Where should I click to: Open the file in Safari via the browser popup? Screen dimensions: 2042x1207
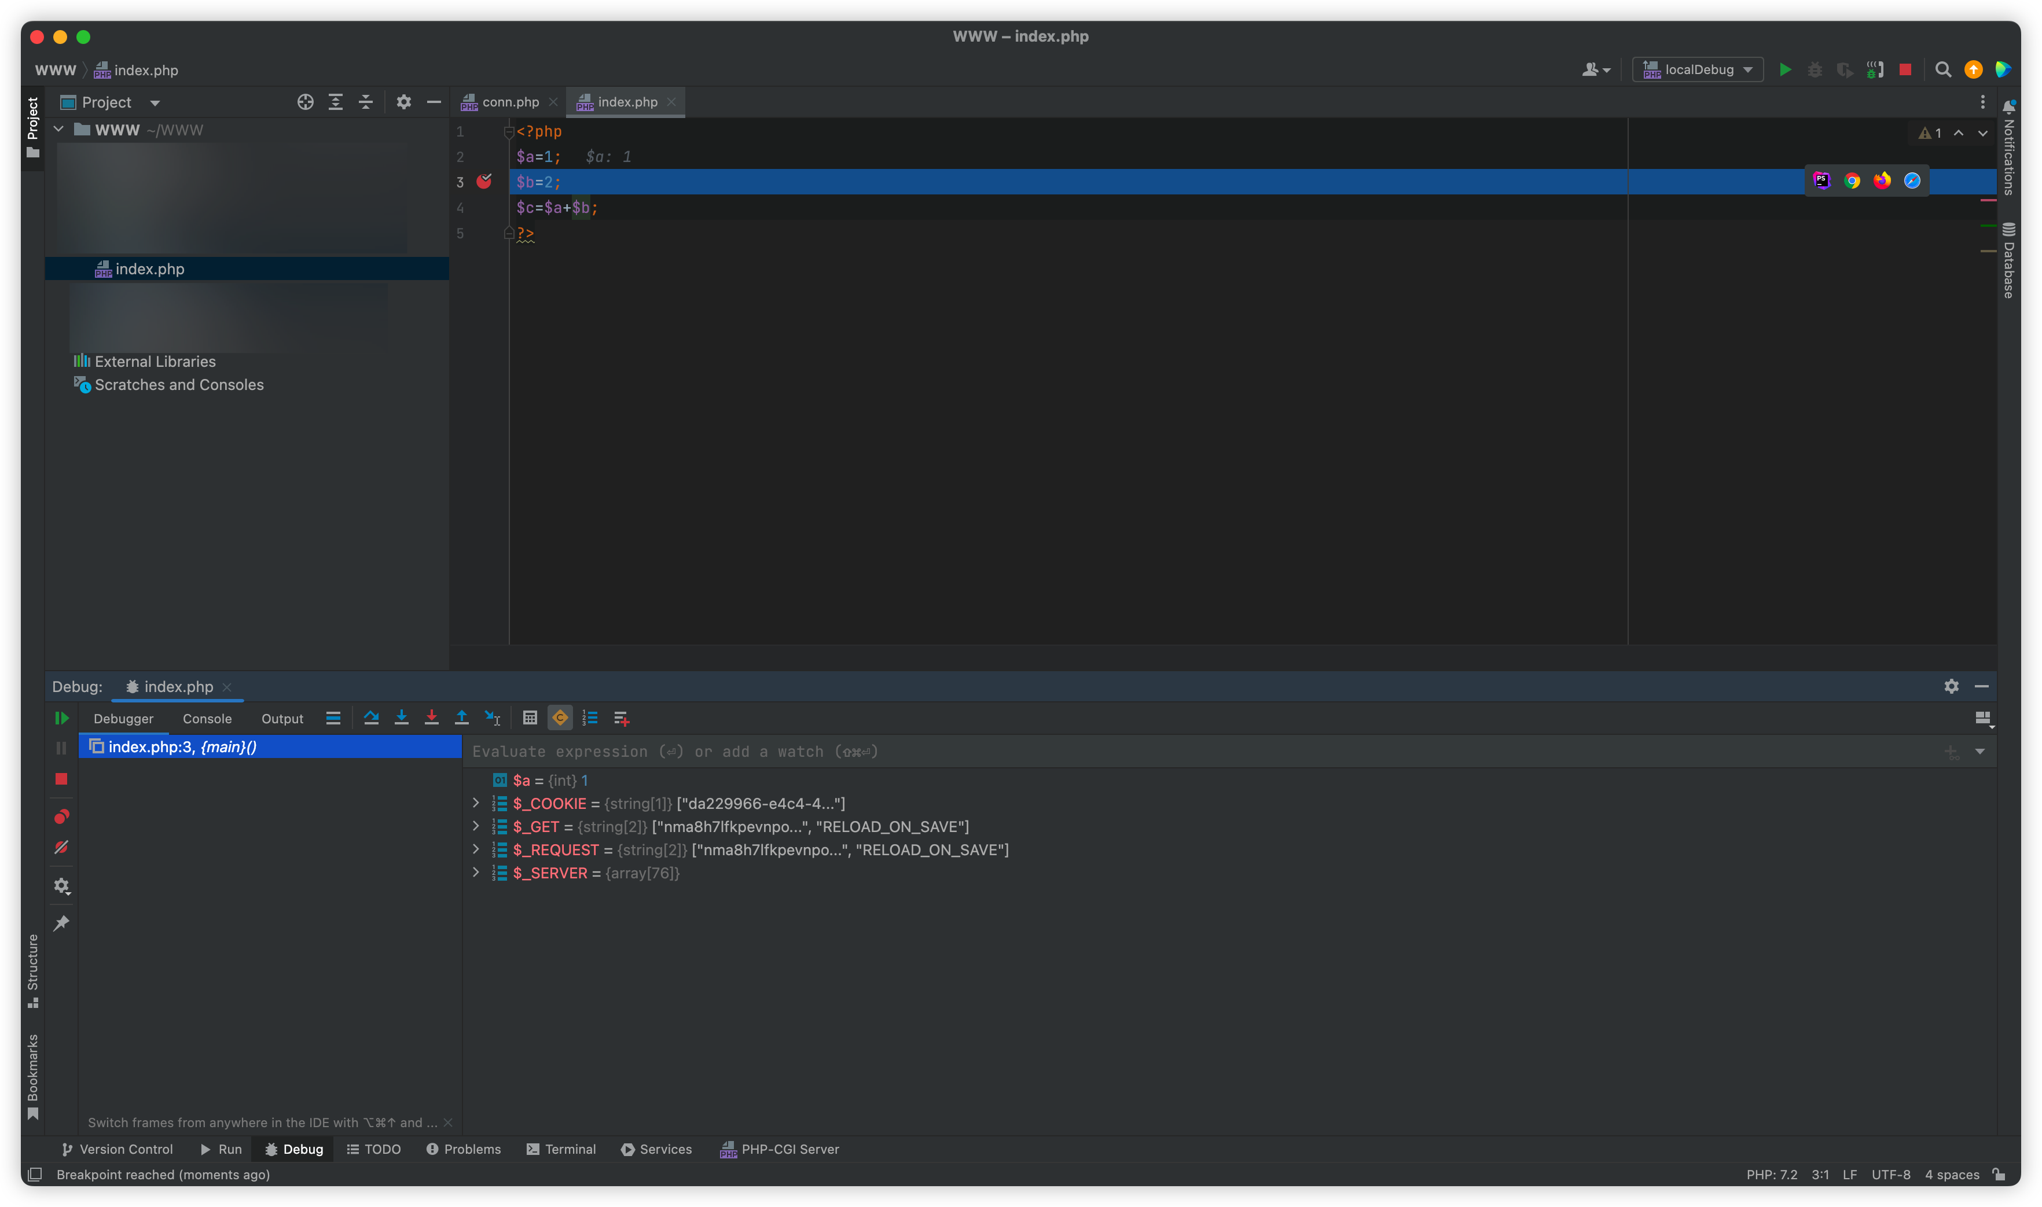[1913, 181]
